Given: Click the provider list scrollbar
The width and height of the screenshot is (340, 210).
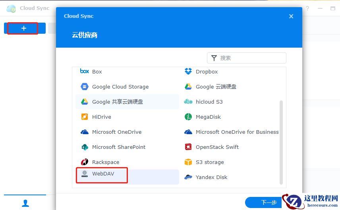Looking at the screenshot, I should [281, 142].
